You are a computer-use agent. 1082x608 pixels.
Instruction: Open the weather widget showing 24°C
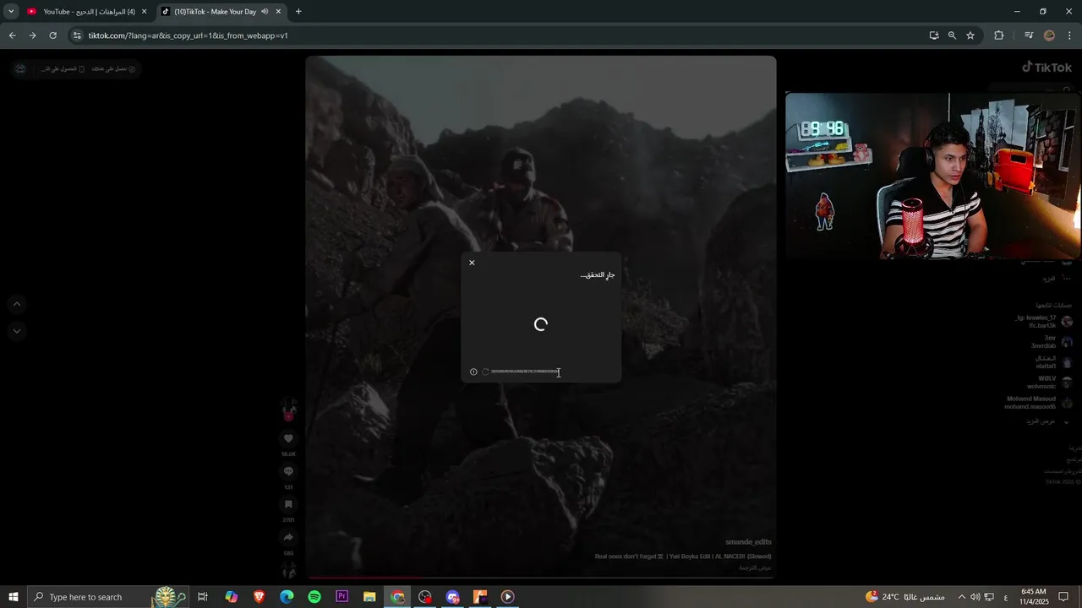(904, 597)
